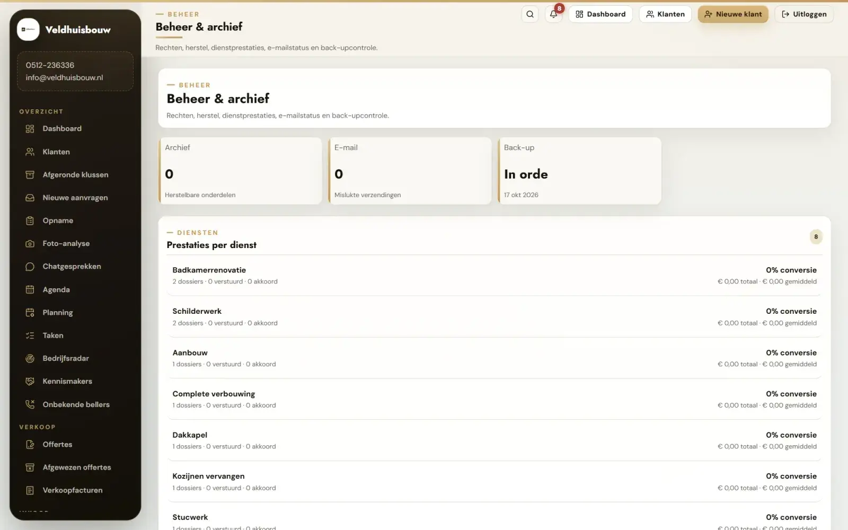The image size is (848, 530).
Task: Click the Veldhuisbouw company name
Action: tap(78, 30)
